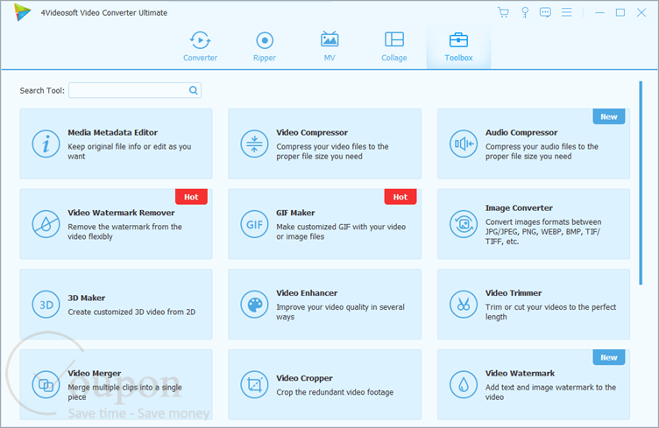Click the "Search Tool:" label
659x428 pixels.
(42, 91)
